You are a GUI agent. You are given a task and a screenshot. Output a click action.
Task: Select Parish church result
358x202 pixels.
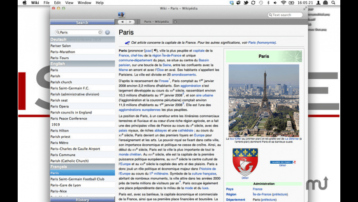coord(82,82)
